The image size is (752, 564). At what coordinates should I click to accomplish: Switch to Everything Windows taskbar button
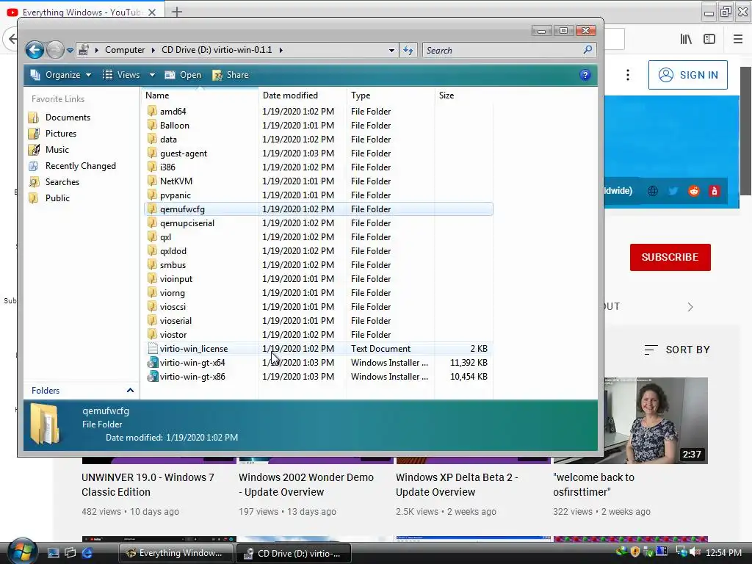click(176, 553)
